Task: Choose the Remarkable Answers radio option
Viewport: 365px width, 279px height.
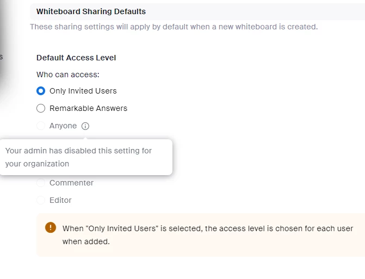Action: click(x=41, y=108)
